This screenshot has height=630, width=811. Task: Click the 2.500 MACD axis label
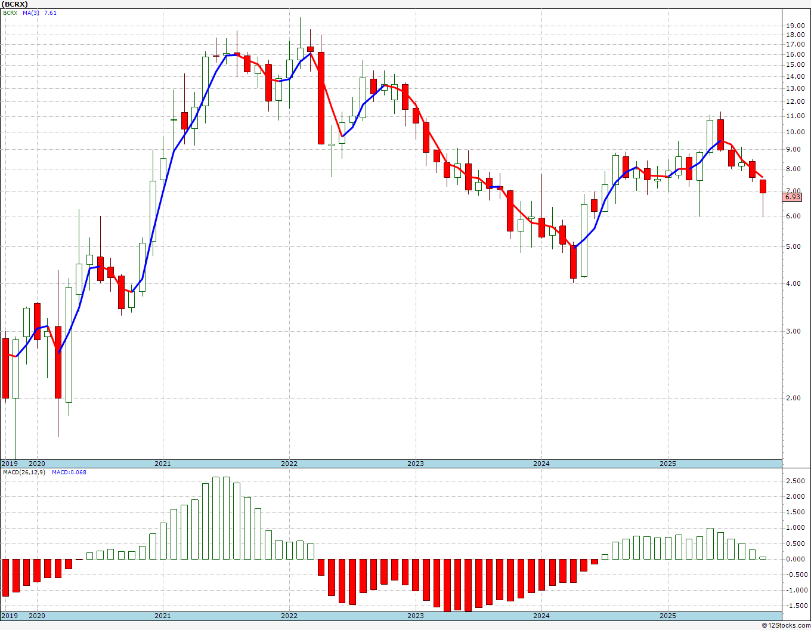(x=796, y=481)
